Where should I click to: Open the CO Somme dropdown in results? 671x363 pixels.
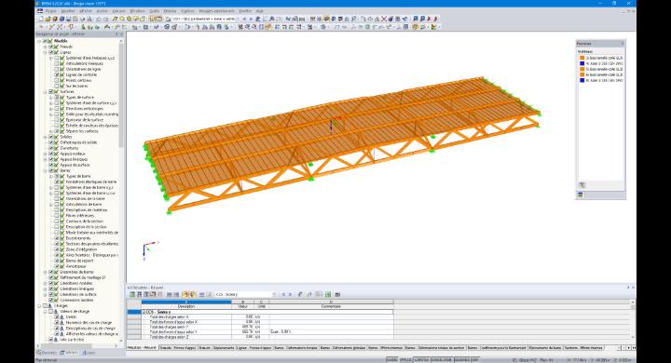(274, 295)
